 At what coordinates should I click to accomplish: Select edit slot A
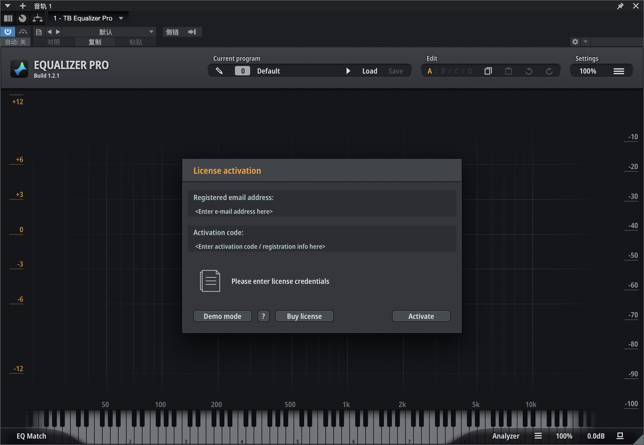[x=430, y=71]
